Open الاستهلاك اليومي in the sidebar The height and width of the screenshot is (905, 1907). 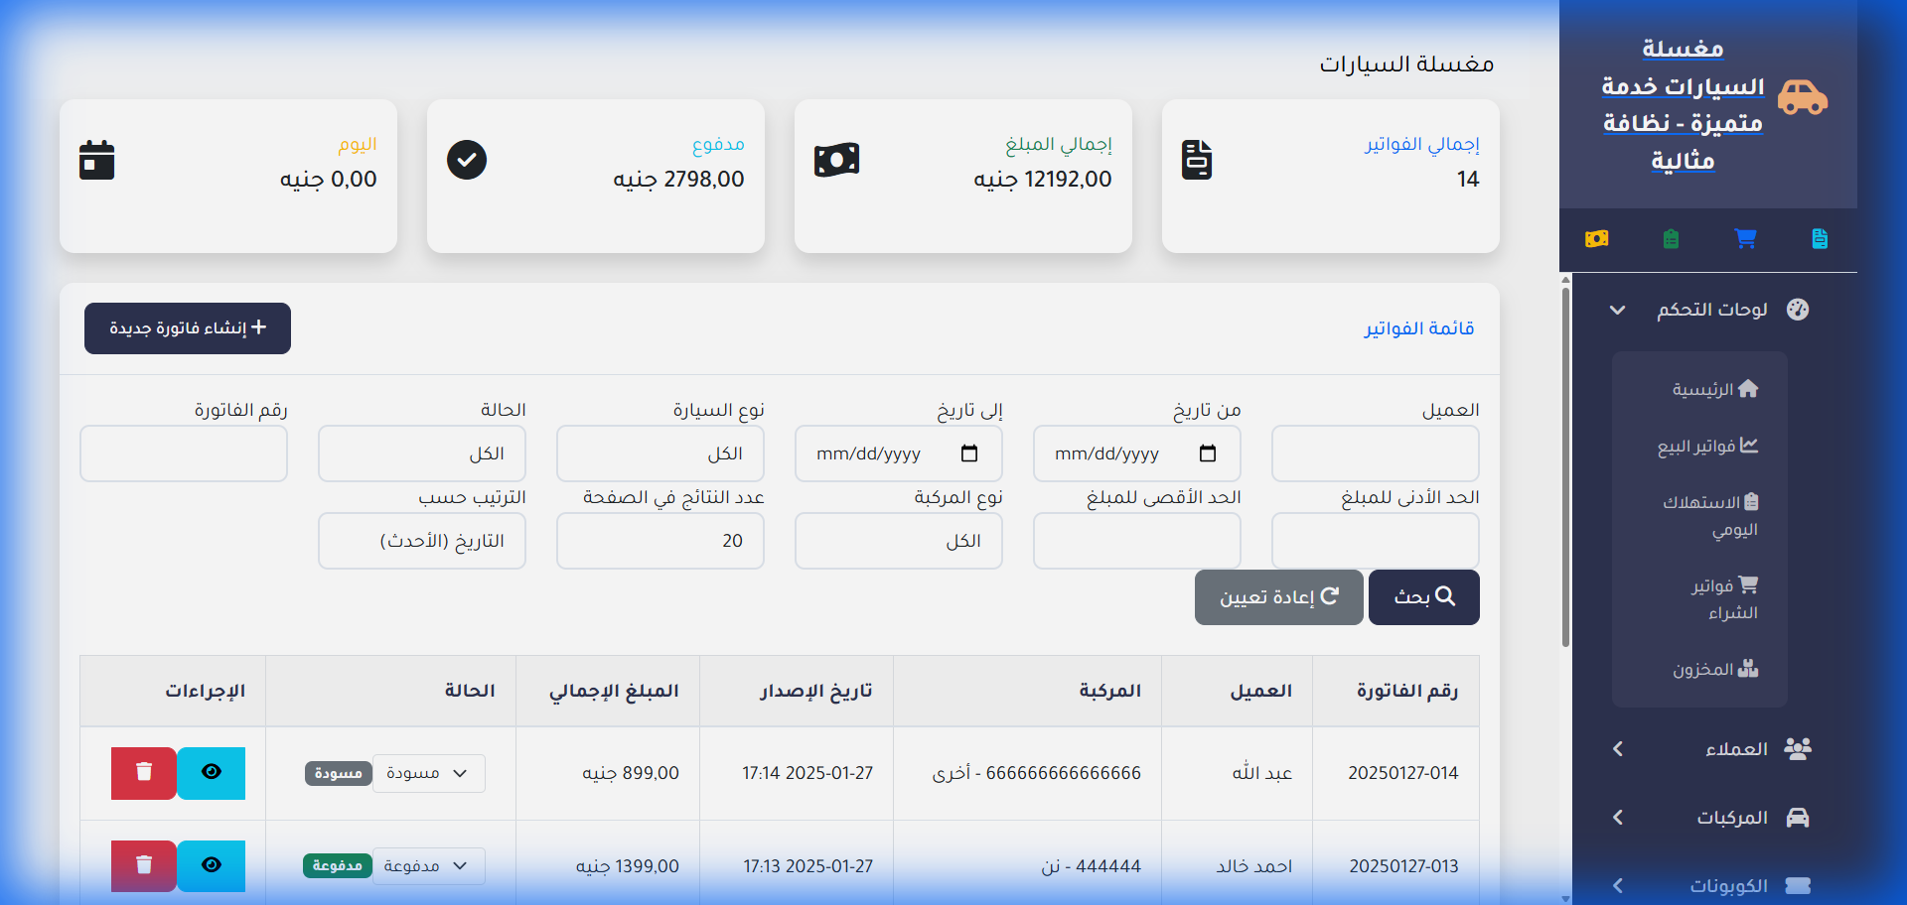point(1711,516)
